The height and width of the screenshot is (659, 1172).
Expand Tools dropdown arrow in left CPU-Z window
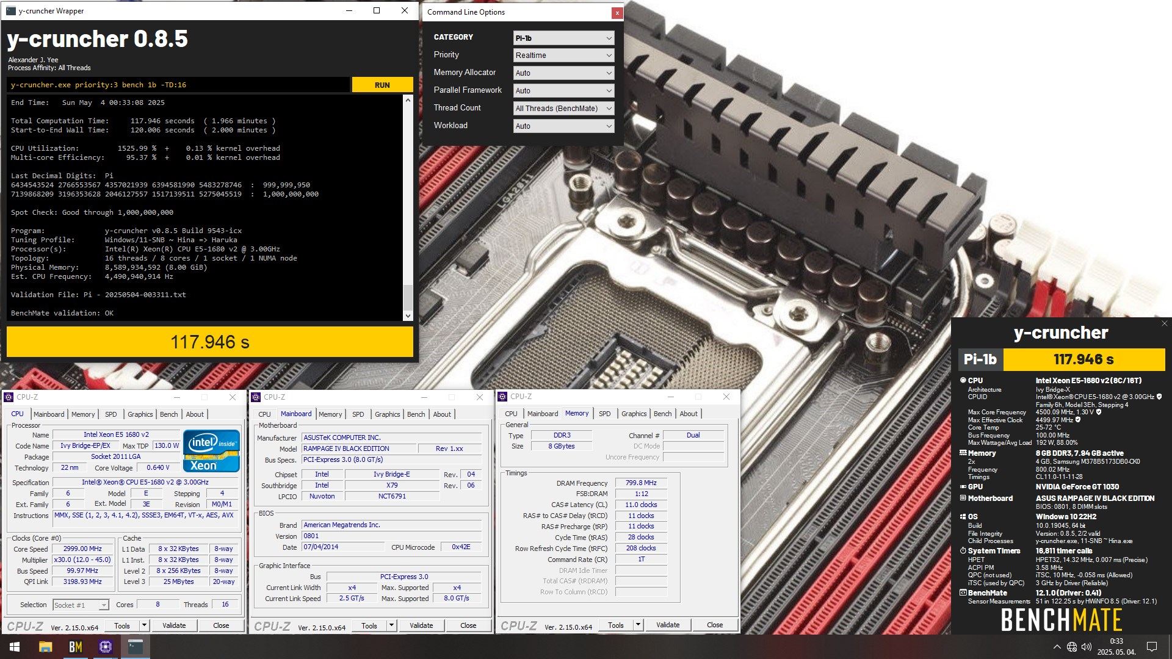point(144,626)
